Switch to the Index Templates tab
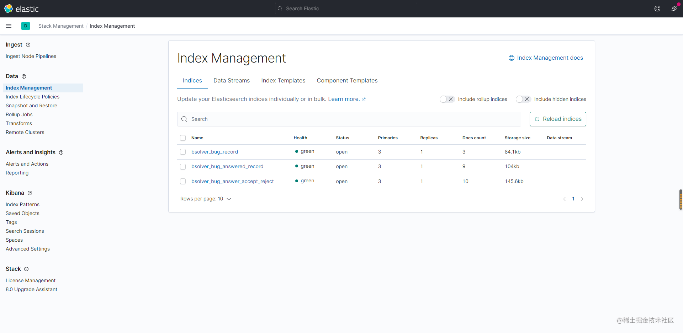683x333 pixels. click(283, 81)
